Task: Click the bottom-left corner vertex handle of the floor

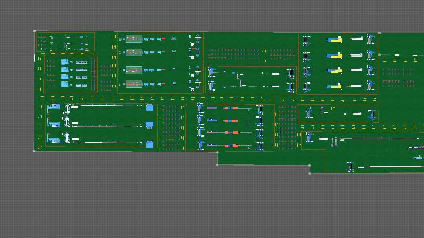Action: (x=35, y=151)
